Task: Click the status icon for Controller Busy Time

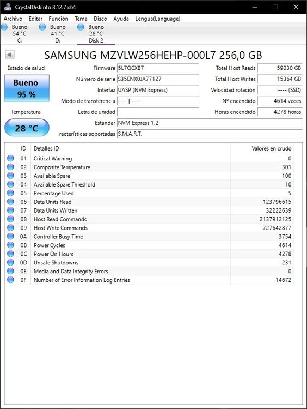Action: tap(10, 236)
